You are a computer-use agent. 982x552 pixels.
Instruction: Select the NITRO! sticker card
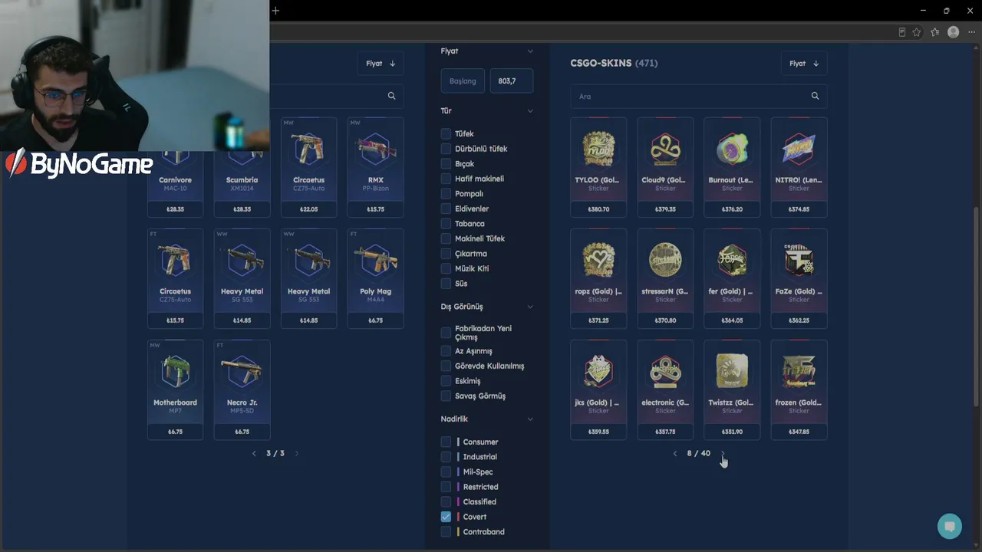tap(799, 167)
